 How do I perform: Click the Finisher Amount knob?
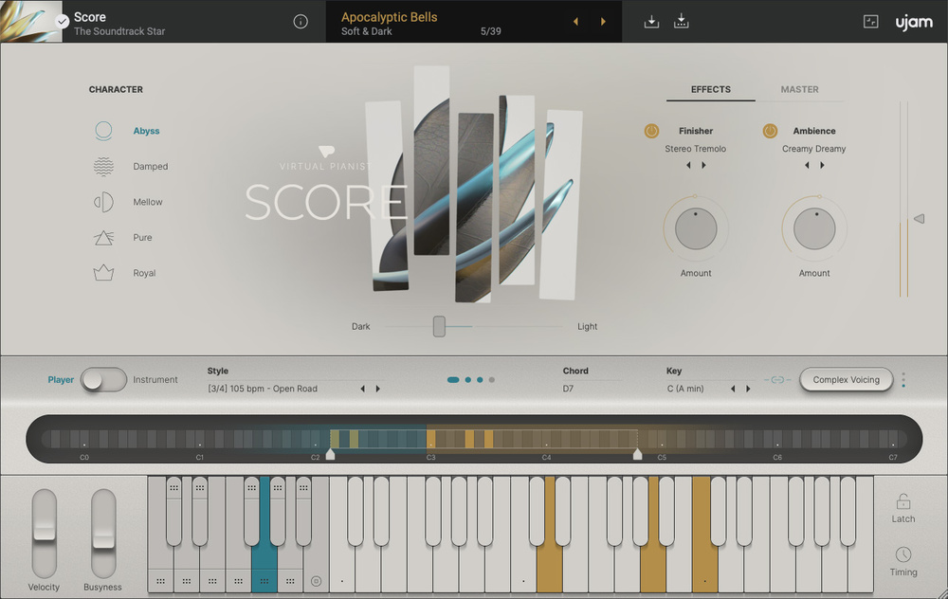(696, 229)
